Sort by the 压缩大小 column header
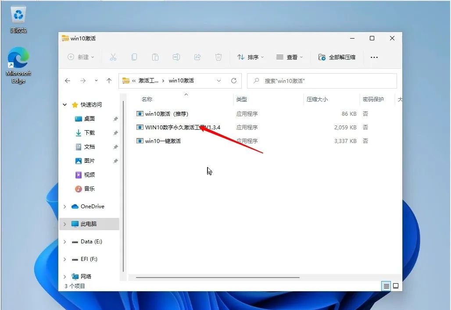451x310 pixels. coord(317,100)
